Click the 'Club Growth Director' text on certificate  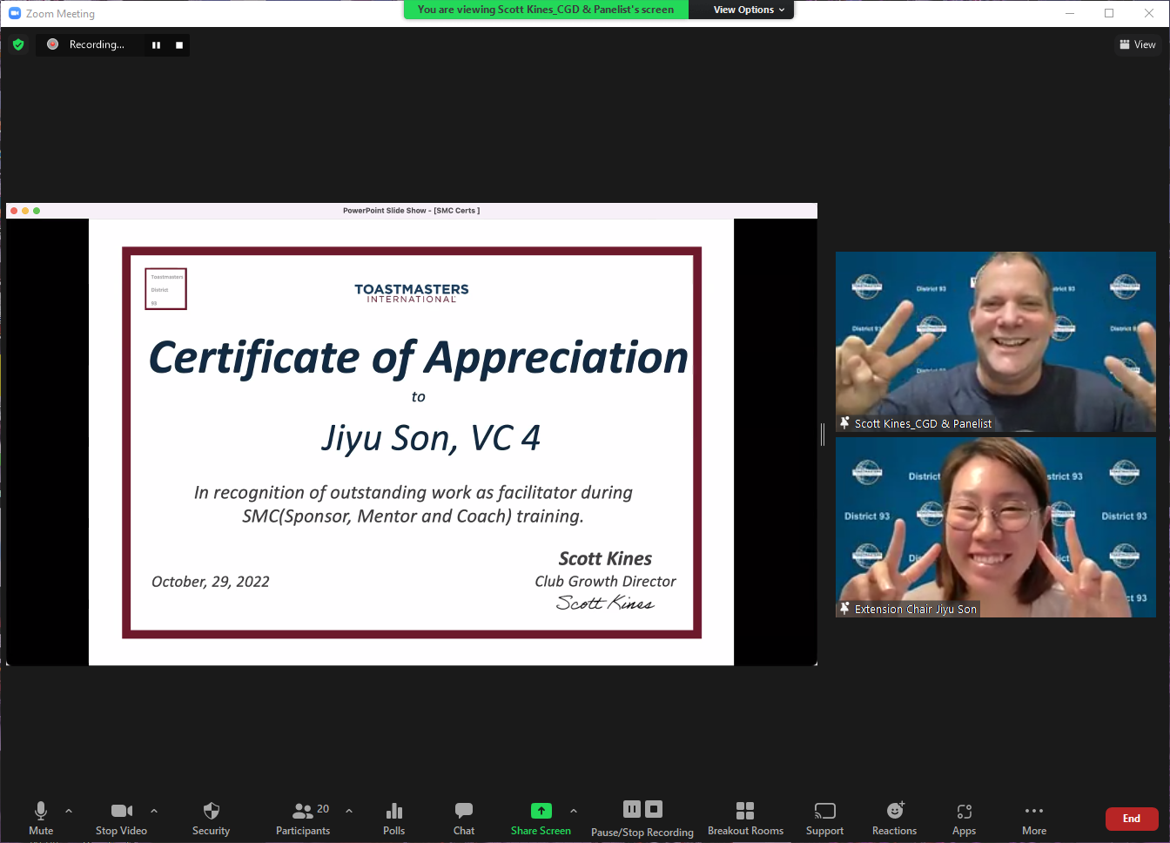pos(605,581)
